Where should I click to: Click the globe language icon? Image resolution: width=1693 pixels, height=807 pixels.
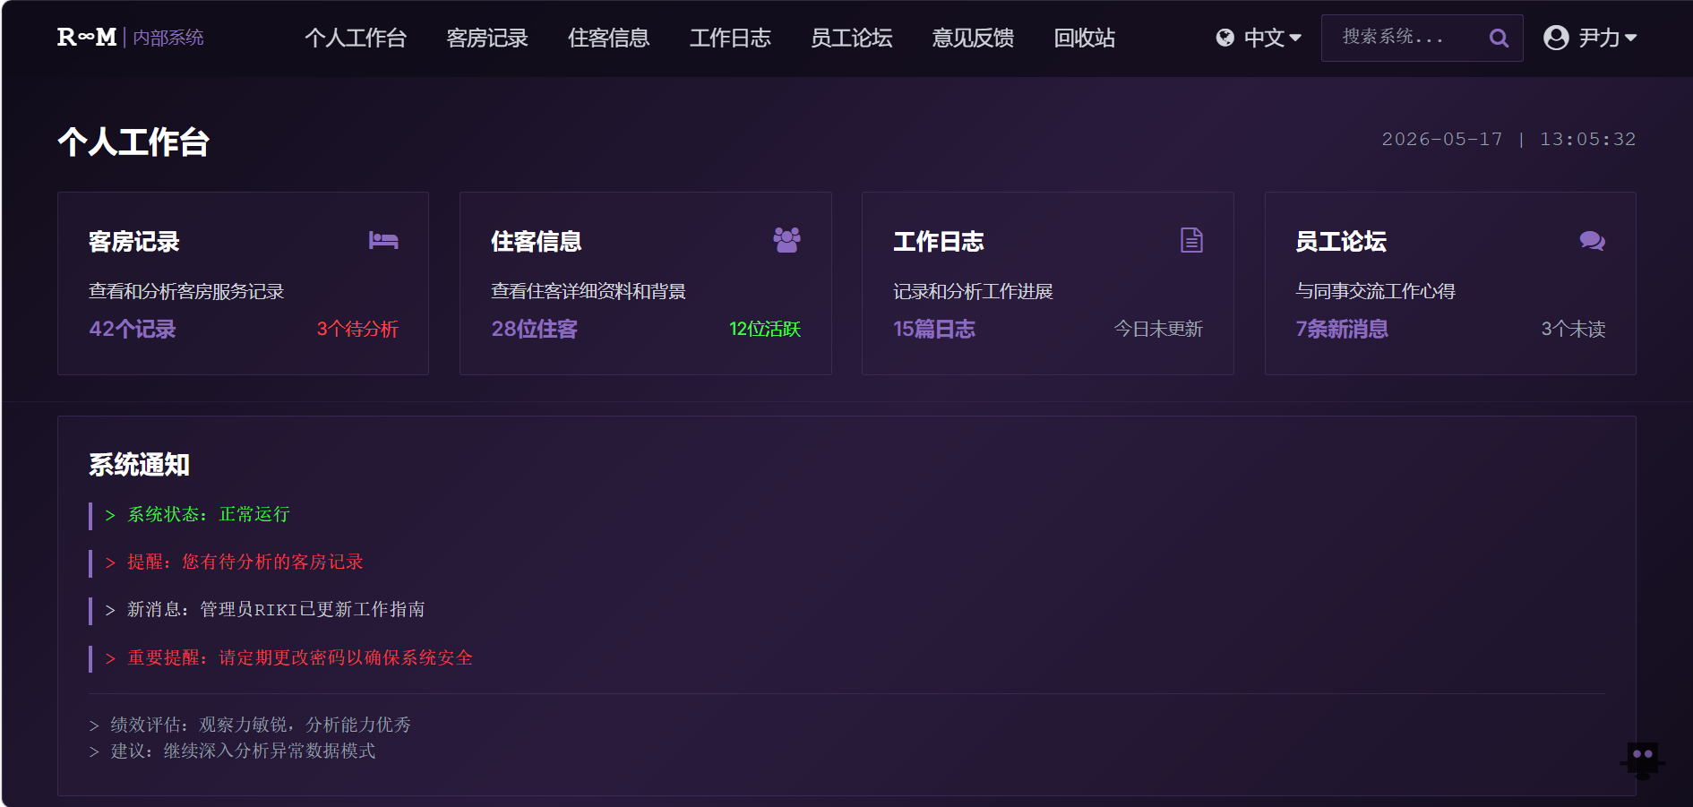1225,38
